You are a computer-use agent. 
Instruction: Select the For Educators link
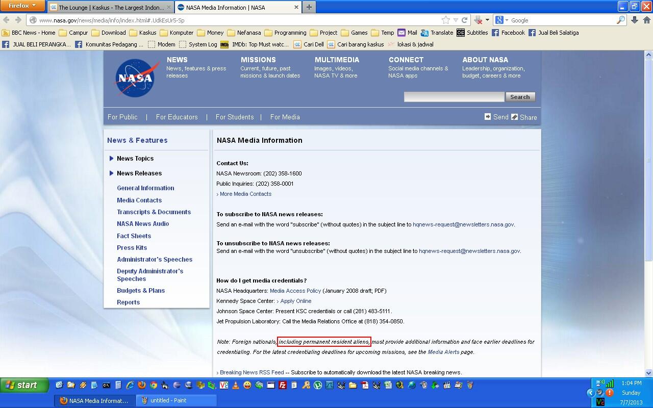click(177, 117)
